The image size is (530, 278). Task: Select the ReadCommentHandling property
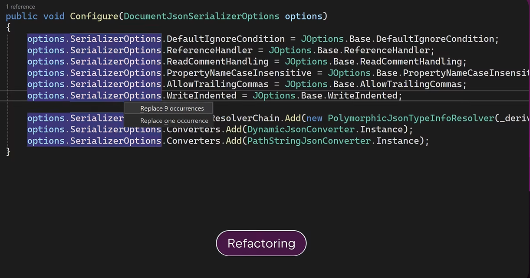(217, 61)
